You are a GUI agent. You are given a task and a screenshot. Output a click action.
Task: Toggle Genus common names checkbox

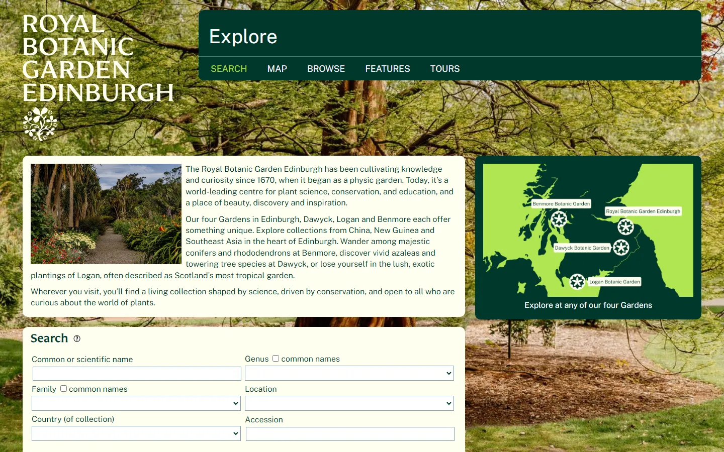point(276,358)
